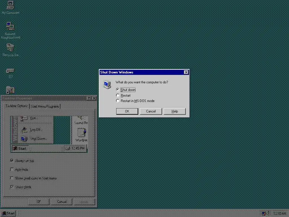This screenshot has height=217, width=289.
Task: Open the Start button on the taskbar
Action: [8, 213]
